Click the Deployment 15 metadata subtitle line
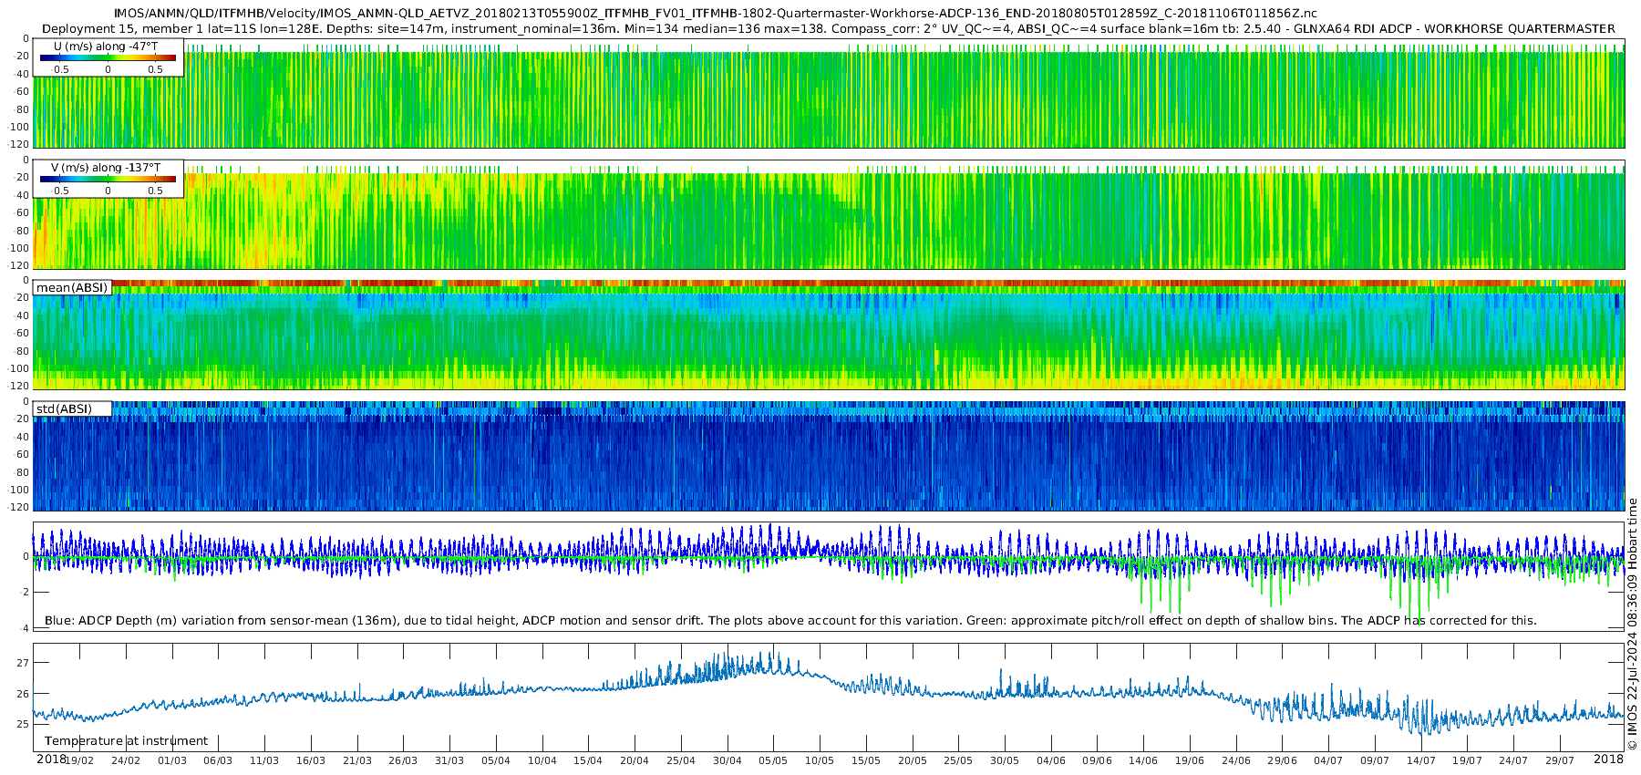The height and width of the screenshot is (775, 1641). [x=829, y=29]
